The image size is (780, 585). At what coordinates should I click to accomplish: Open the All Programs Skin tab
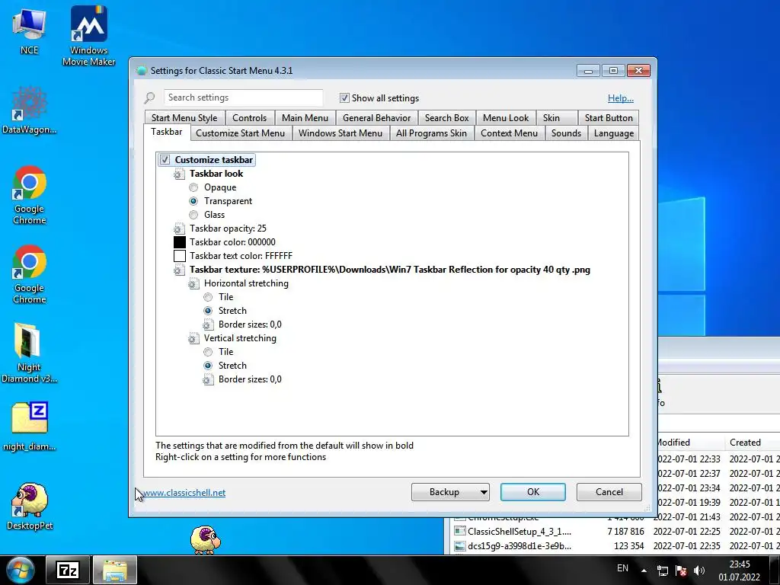tap(431, 133)
